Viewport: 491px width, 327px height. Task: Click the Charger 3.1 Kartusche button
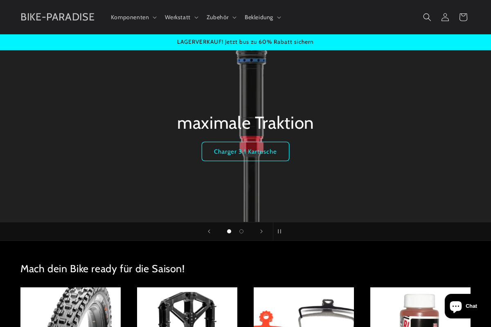[x=245, y=151]
